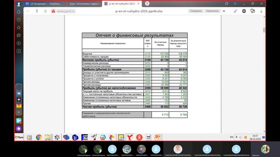Screen dimensions: 280x157
Task: Expand the dropdown arrow next to Напечатать
Action: point(224,11)
